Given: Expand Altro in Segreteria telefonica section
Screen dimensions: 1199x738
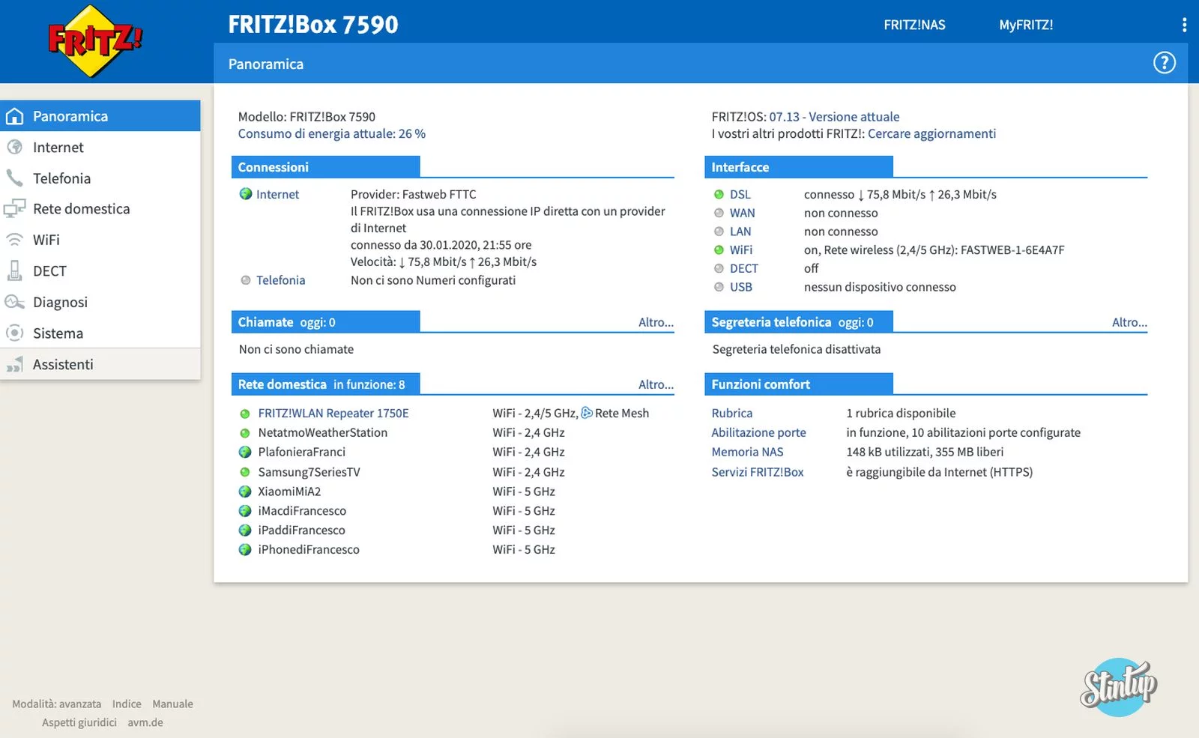Looking at the screenshot, I should [x=1129, y=322].
